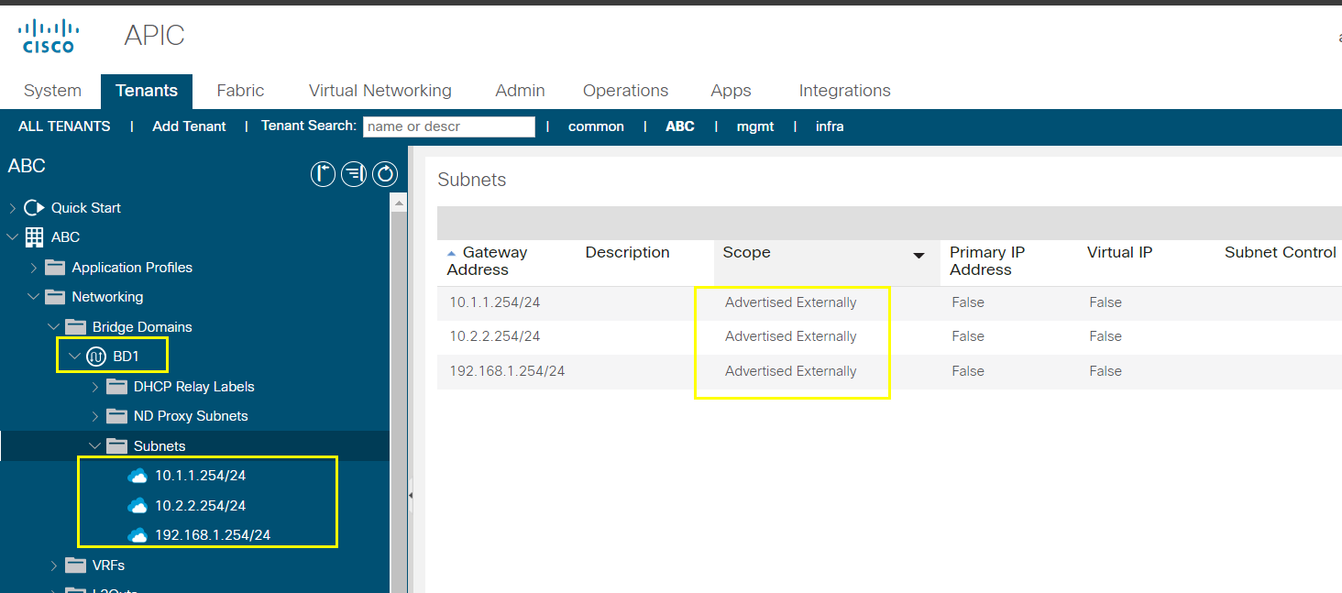The height and width of the screenshot is (593, 1342).
Task: Switch to the Operations tab
Action: (625, 91)
